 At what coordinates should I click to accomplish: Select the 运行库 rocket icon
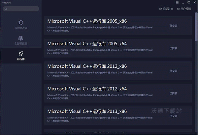pos(21,54)
